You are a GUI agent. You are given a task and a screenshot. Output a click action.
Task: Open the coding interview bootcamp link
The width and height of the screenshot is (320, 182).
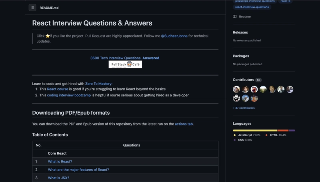69,95
